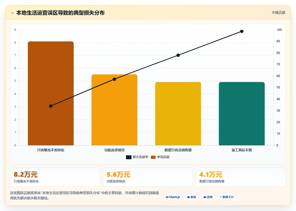Click the lightning icon beside the title

pyautogui.click(x=12, y=13)
